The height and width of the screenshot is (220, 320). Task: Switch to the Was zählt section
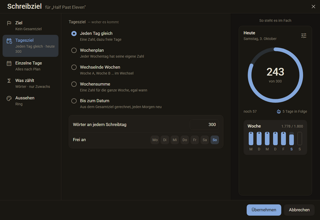pos(30,83)
